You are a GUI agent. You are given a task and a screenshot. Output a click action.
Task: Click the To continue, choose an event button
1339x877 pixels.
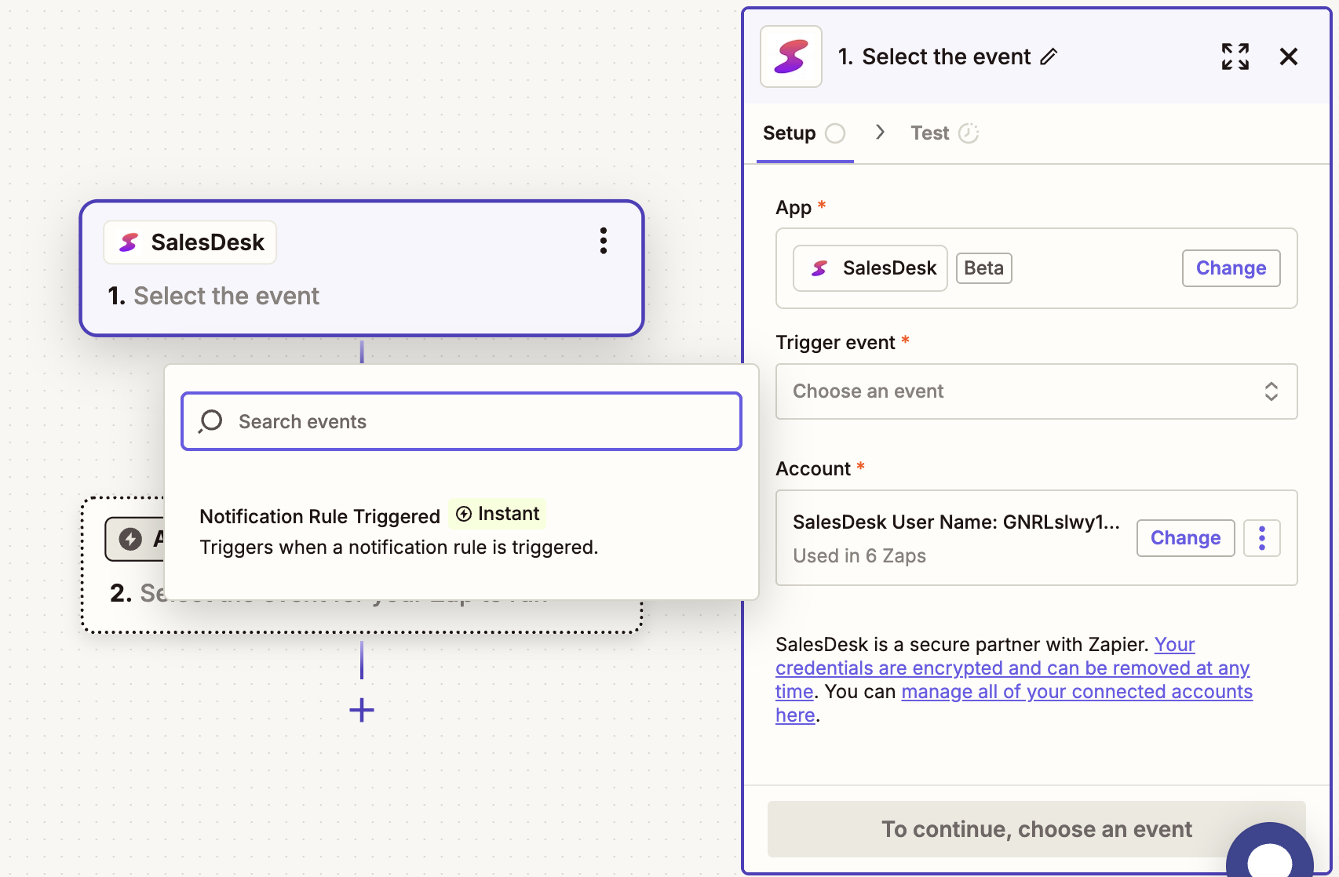coord(1035,829)
